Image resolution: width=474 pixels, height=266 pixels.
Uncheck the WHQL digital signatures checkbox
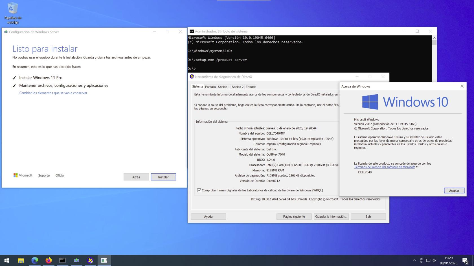[x=199, y=190]
